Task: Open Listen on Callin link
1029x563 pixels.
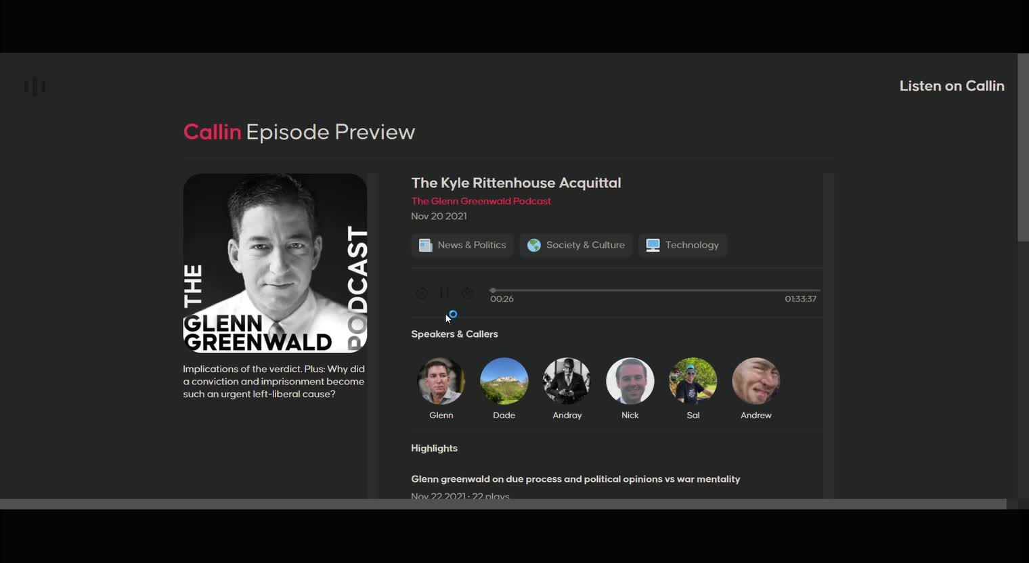Action: [951, 86]
